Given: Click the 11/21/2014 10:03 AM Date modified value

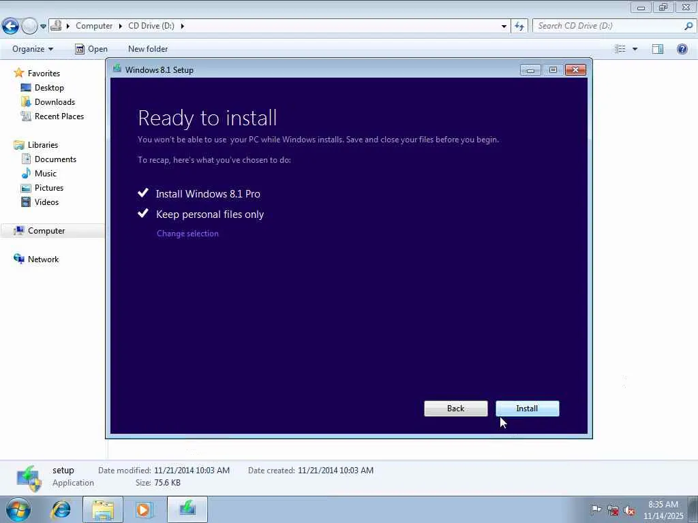Looking at the screenshot, I should (x=192, y=470).
